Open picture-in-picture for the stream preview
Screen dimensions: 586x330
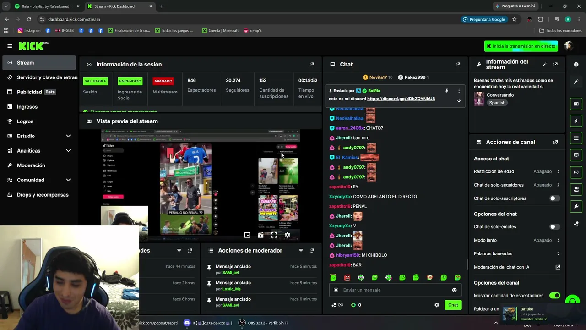click(x=247, y=235)
